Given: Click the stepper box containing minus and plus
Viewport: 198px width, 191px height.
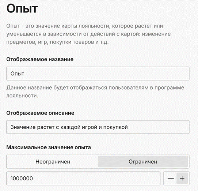Looking at the screenshot, I should click(176, 179).
